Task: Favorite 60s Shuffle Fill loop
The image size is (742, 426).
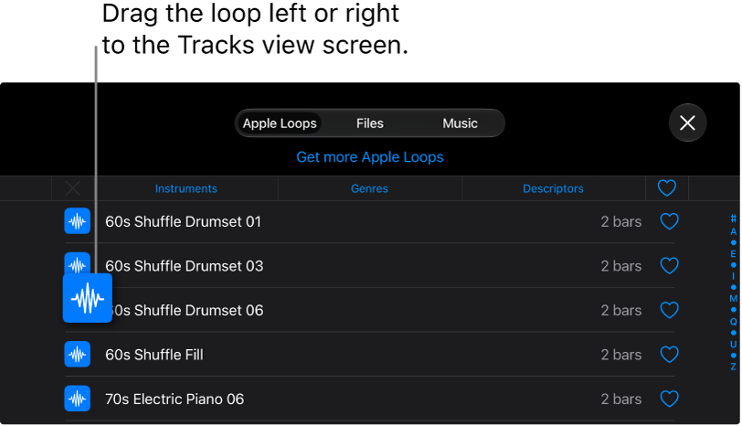Action: point(669,354)
